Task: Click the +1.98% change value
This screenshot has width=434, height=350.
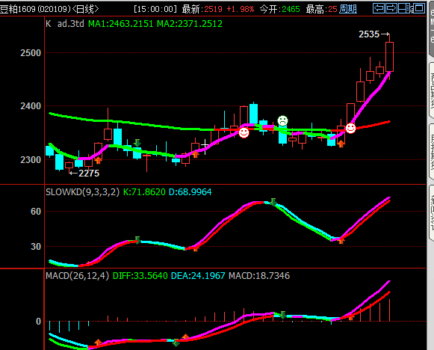Action: click(x=241, y=9)
